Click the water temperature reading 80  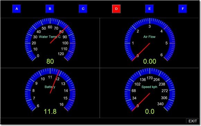pyautogui.click(x=50, y=61)
